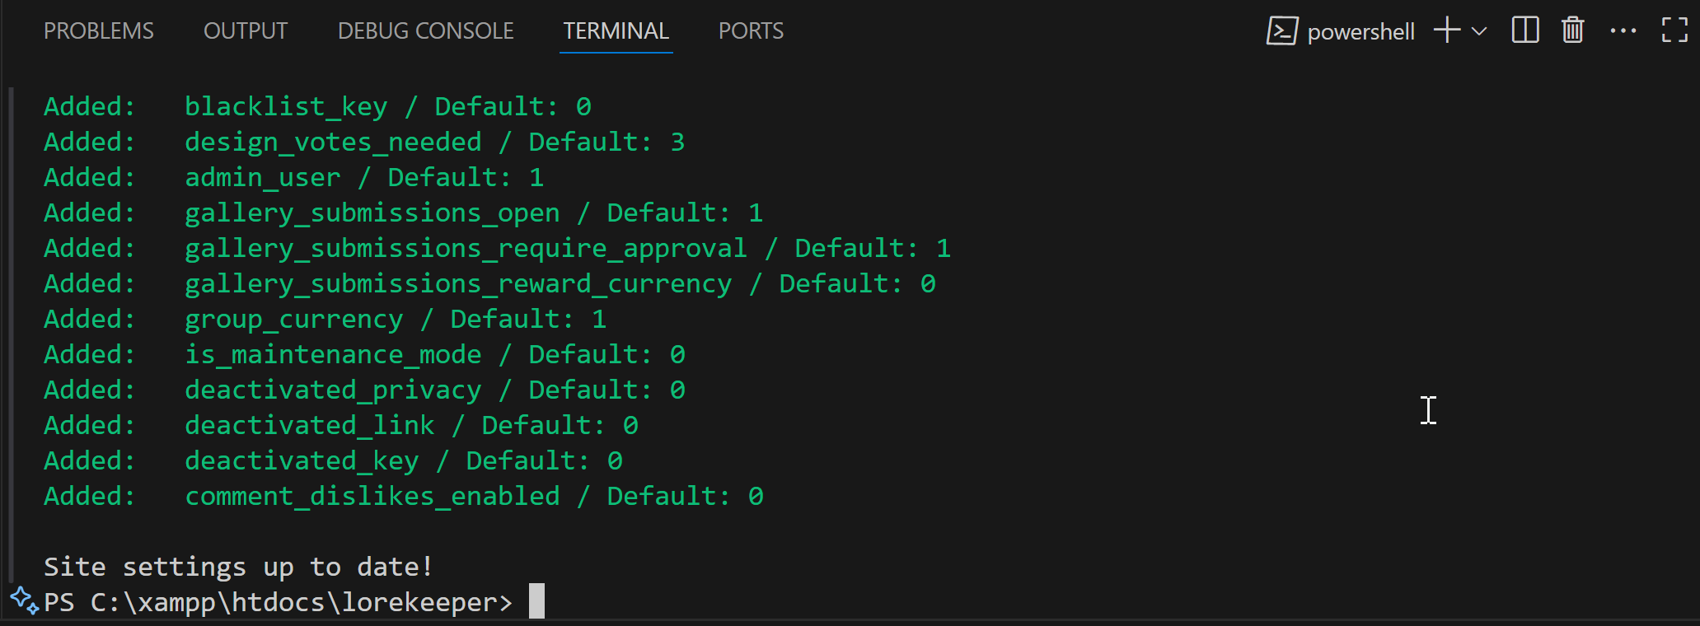Click the sparkle icon beside the prompt

(x=24, y=600)
